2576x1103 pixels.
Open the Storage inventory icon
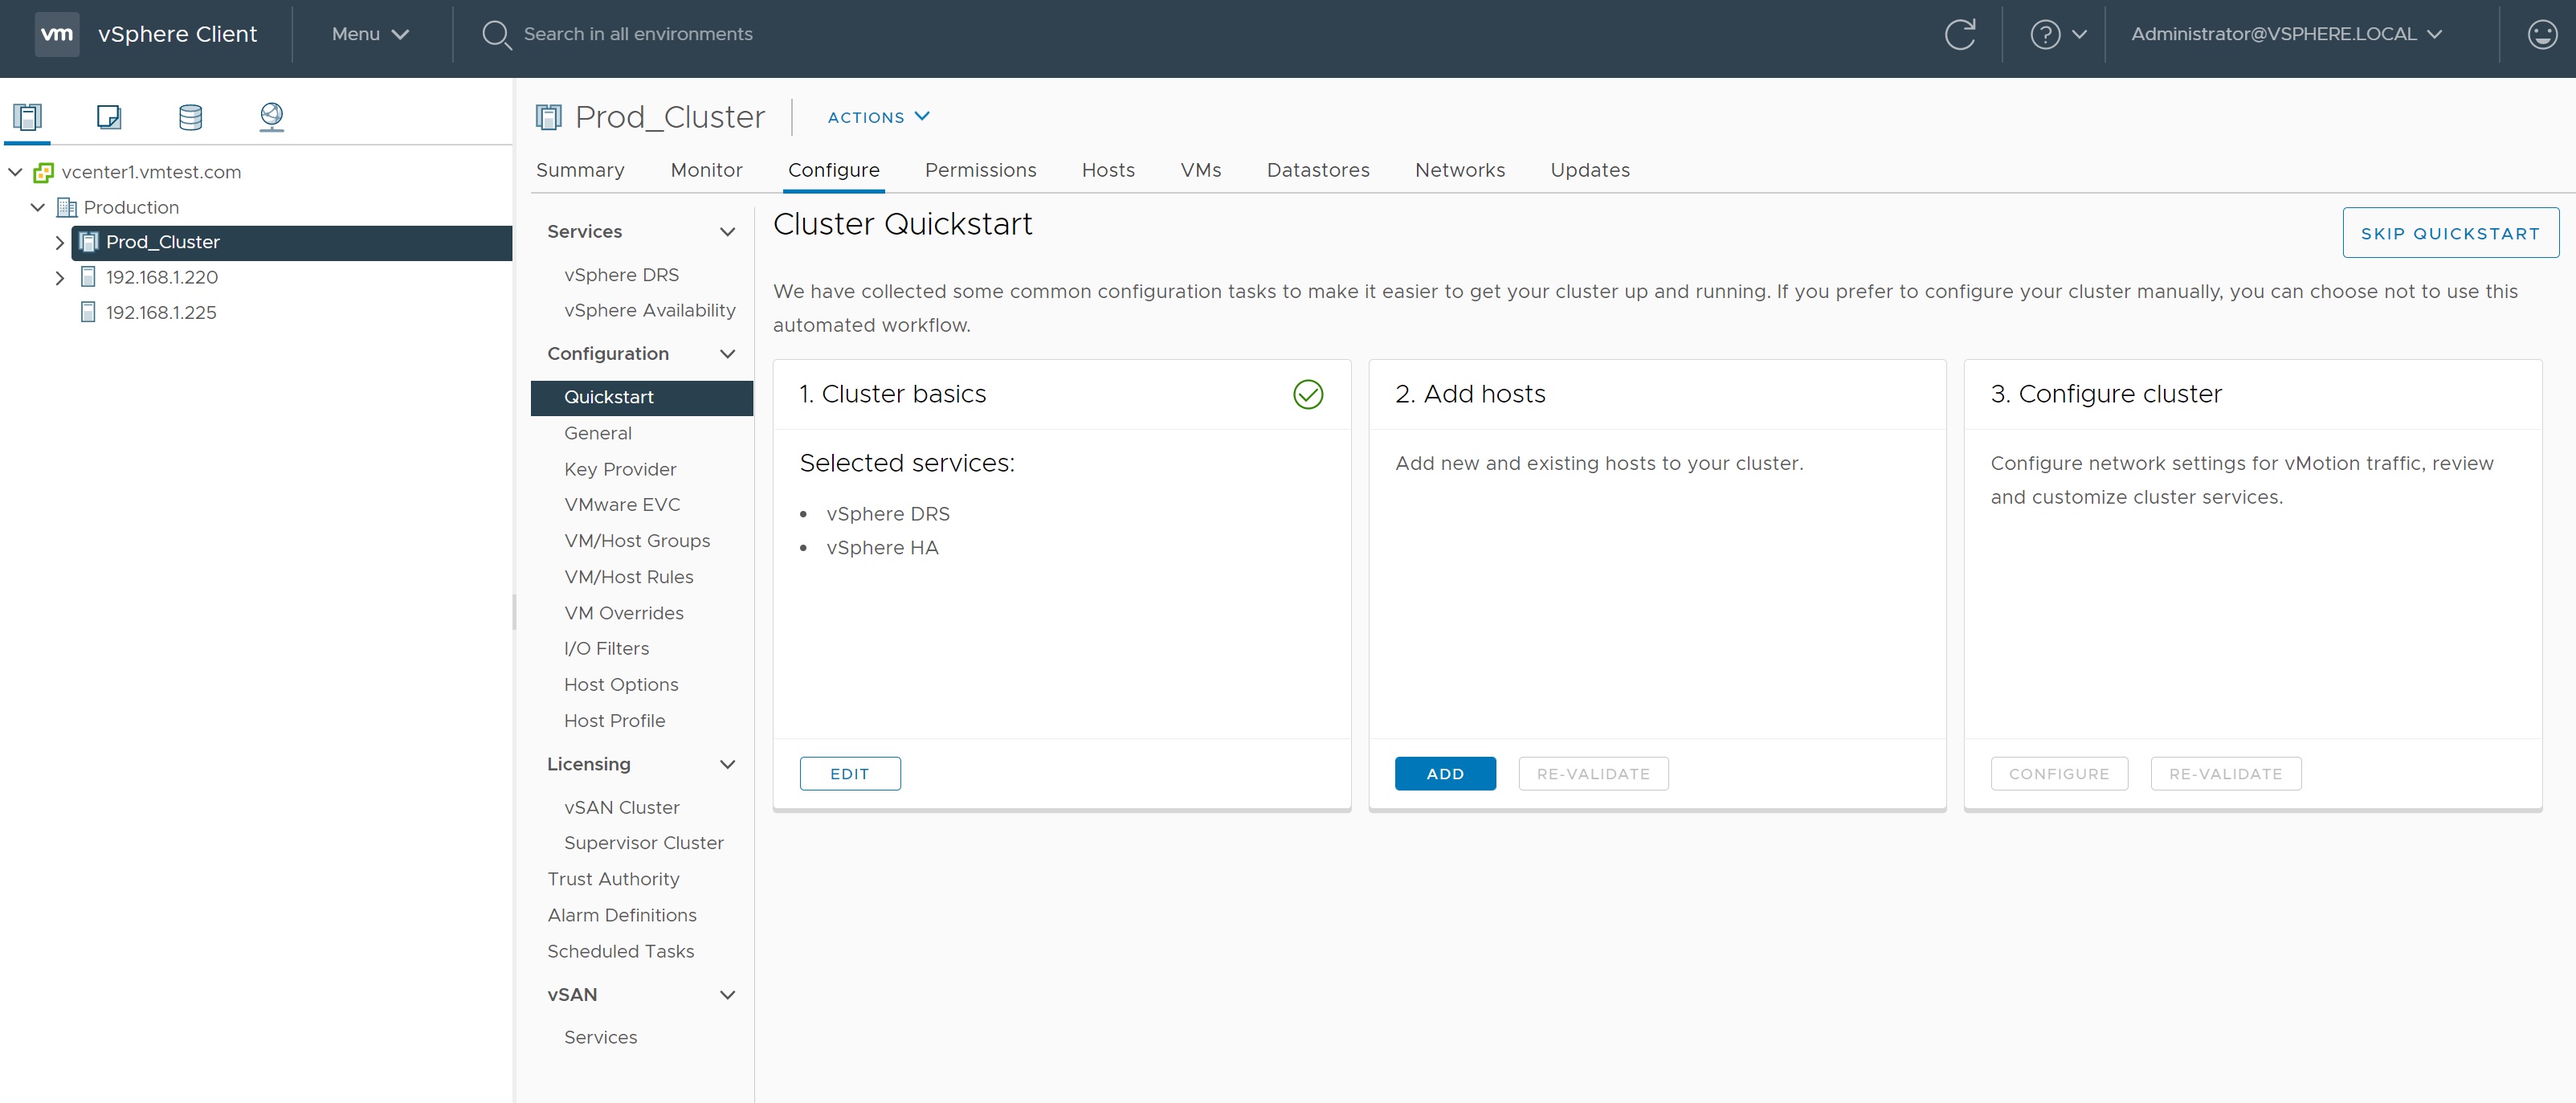190,117
